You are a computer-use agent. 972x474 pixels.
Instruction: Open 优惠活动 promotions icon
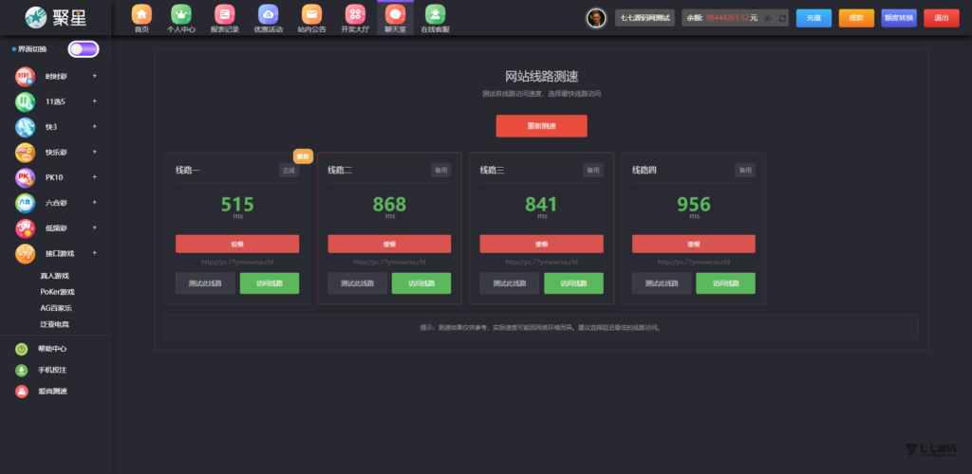tap(268, 14)
